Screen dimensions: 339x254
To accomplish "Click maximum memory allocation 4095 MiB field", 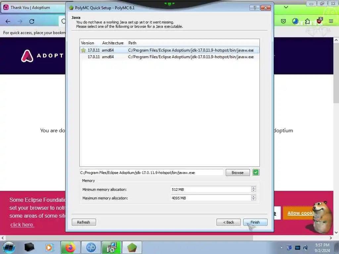I will (x=211, y=198).
